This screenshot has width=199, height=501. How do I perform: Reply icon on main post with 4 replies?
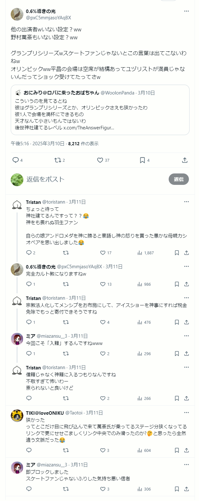[x=15, y=160]
